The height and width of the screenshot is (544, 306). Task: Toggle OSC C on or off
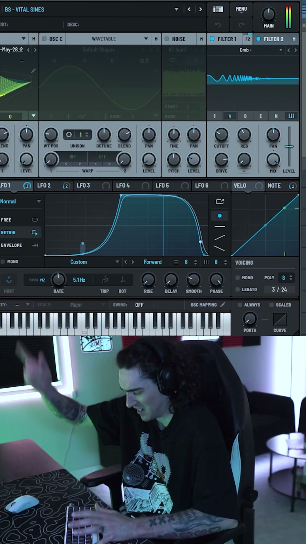[44, 39]
